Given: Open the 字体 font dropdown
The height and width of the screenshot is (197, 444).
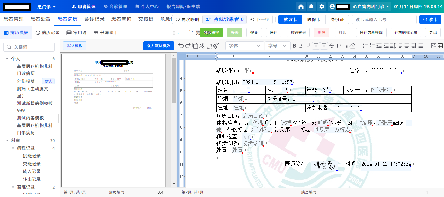Looking at the screenshot, I should [x=244, y=46].
